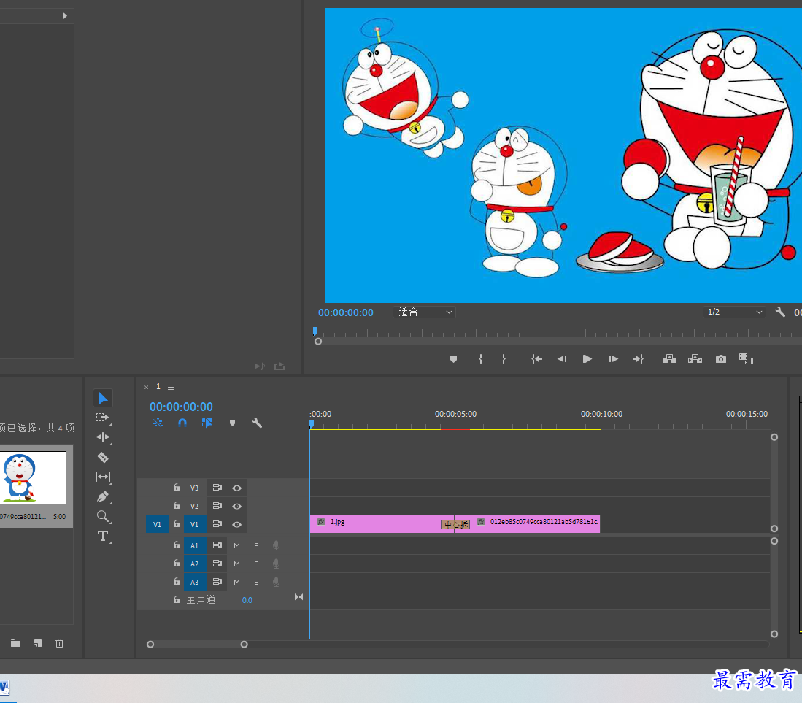Delete selected item with trash icon

[x=59, y=643]
